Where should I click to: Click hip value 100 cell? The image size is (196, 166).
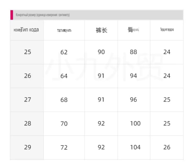tap(134, 124)
